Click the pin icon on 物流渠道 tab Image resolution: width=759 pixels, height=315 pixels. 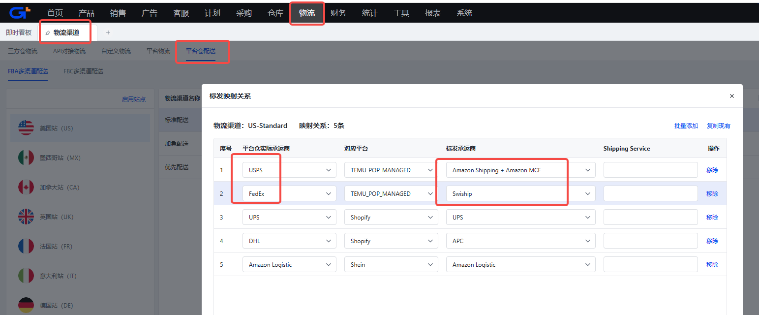click(x=47, y=33)
